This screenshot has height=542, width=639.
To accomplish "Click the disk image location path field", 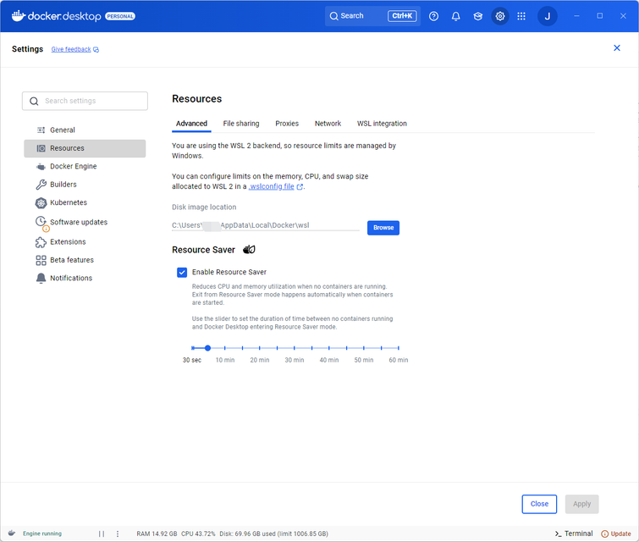I will [x=265, y=225].
